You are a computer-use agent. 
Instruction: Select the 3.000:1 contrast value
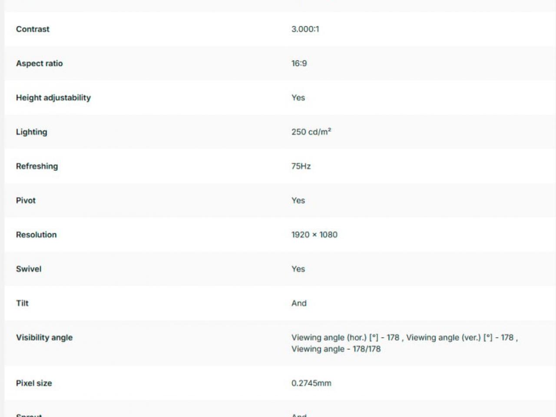(305, 29)
